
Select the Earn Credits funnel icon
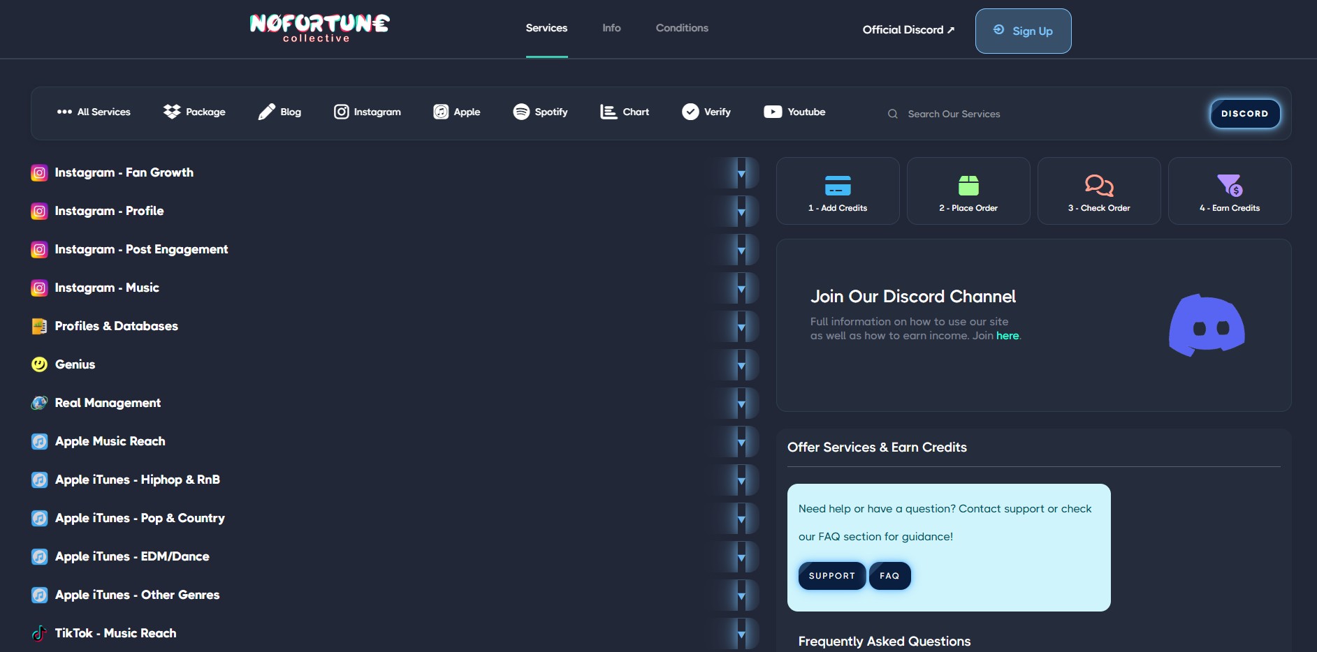[x=1229, y=186]
